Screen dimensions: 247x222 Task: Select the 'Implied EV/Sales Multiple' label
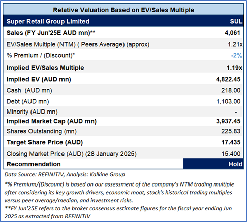point(45,68)
